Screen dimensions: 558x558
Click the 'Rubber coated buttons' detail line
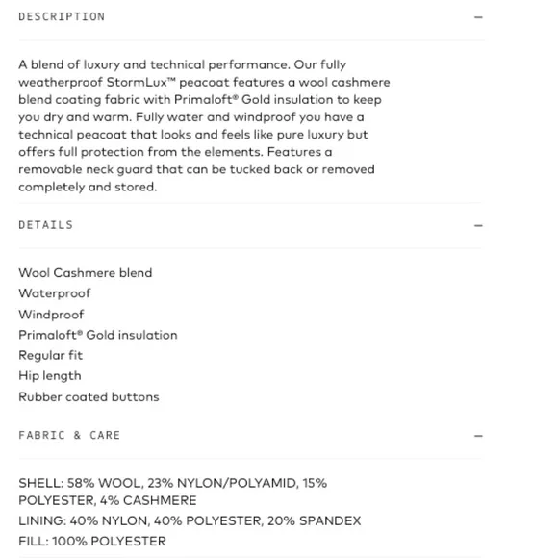point(89,396)
